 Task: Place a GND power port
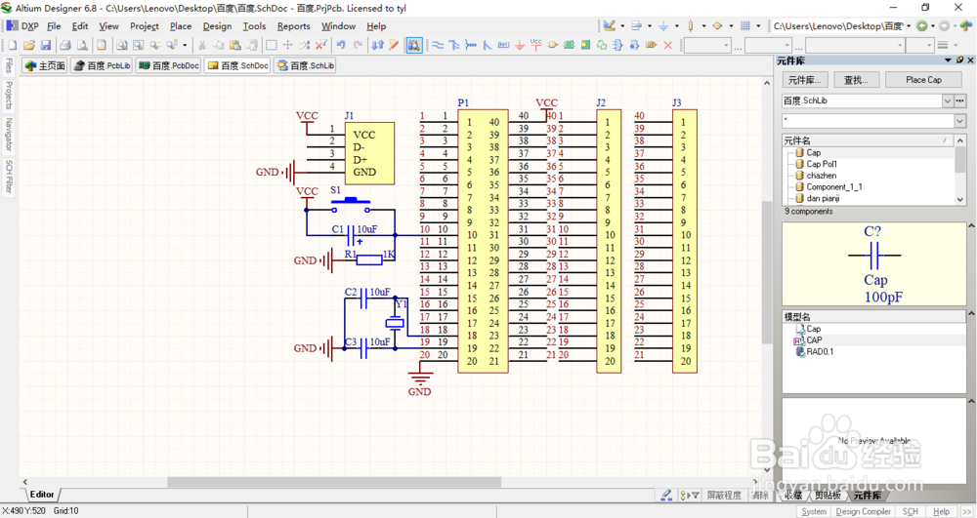[x=520, y=45]
